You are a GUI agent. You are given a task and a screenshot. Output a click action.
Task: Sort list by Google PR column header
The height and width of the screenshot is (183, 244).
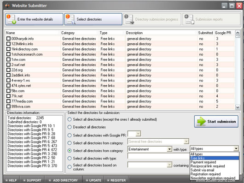coord(224,33)
